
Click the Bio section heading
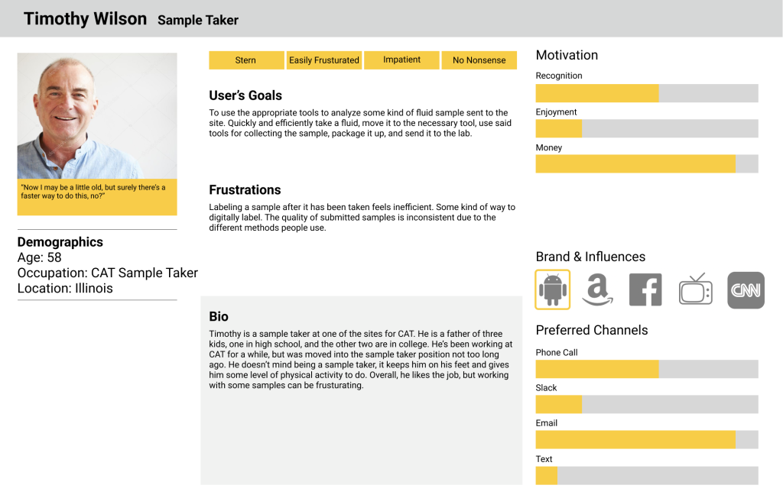tap(219, 316)
